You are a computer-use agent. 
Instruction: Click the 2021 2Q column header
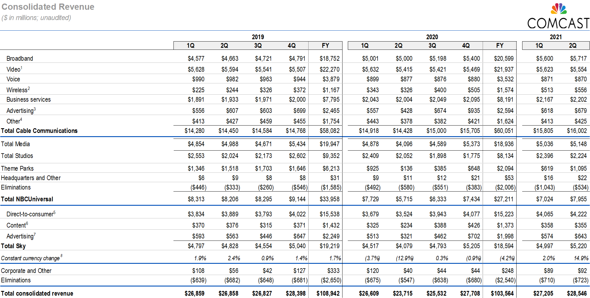click(572, 46)
